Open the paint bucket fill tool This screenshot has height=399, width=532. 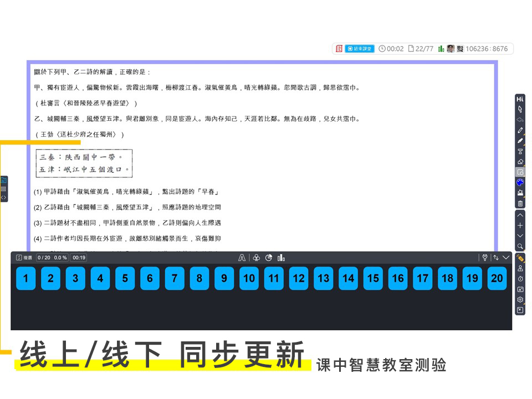pos(520,193)
